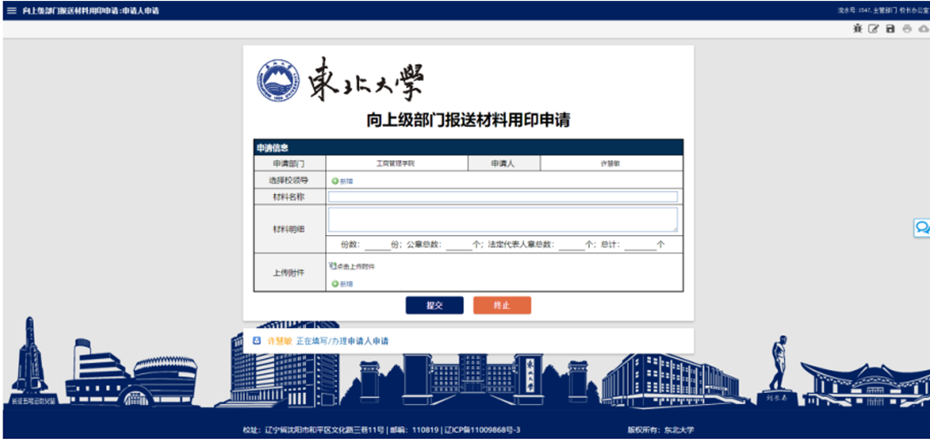Open the hamburger menu in header
Image resolution: width=930 pixels, height=439 pixels.
(x=11, y=10)
